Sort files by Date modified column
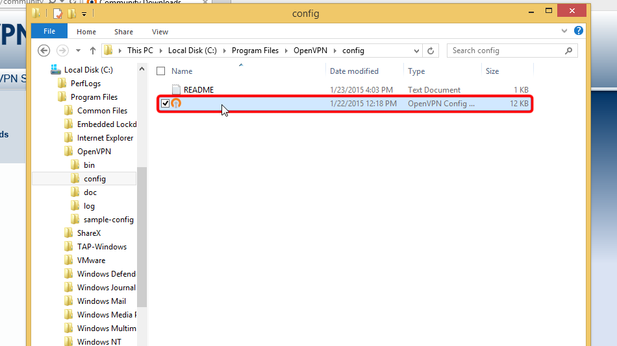 (x=354, y=71)
